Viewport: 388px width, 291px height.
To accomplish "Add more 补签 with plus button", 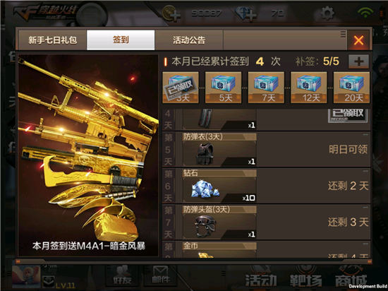I will point(358,61).
